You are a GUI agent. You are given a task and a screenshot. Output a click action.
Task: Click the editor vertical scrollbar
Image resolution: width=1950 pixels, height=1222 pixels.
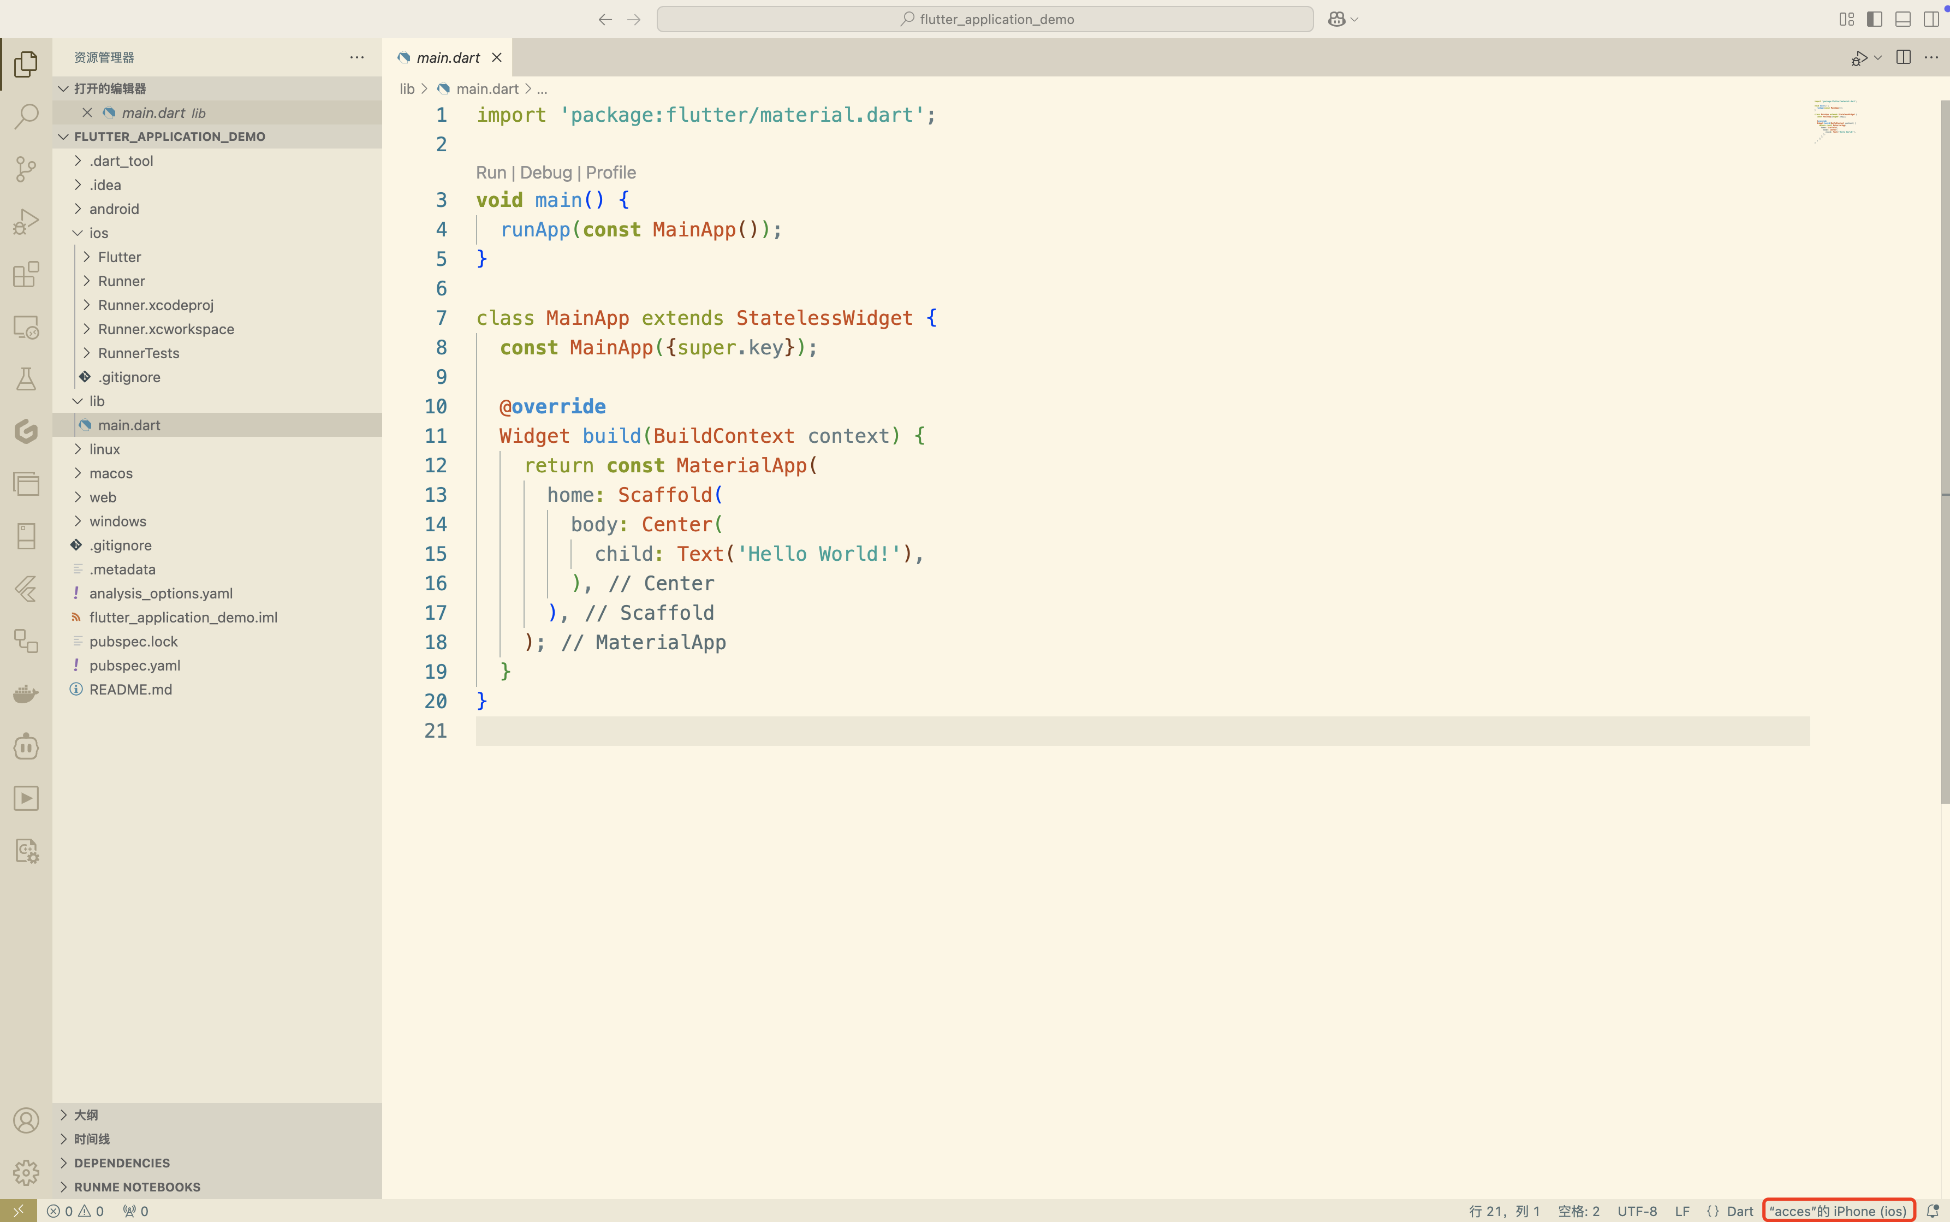click(1945, 453)
